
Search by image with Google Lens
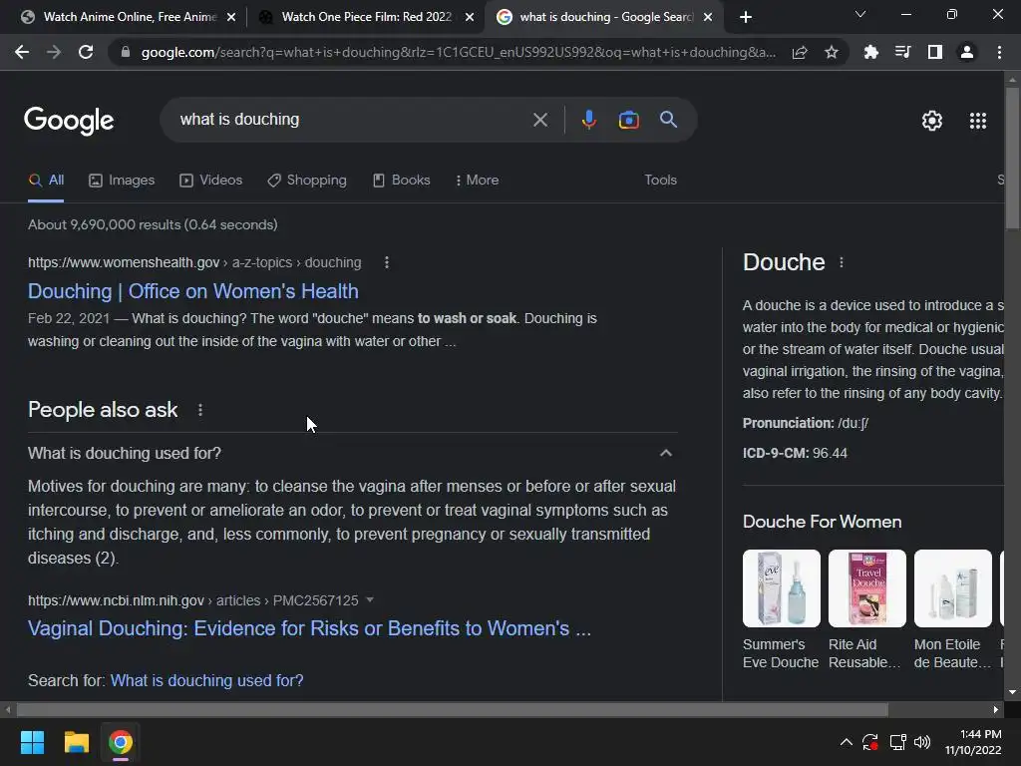click(628, 120)
